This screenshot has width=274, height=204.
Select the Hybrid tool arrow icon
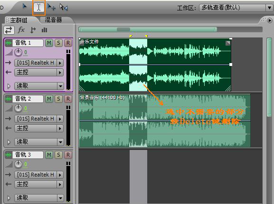click(x=25, y=7)
